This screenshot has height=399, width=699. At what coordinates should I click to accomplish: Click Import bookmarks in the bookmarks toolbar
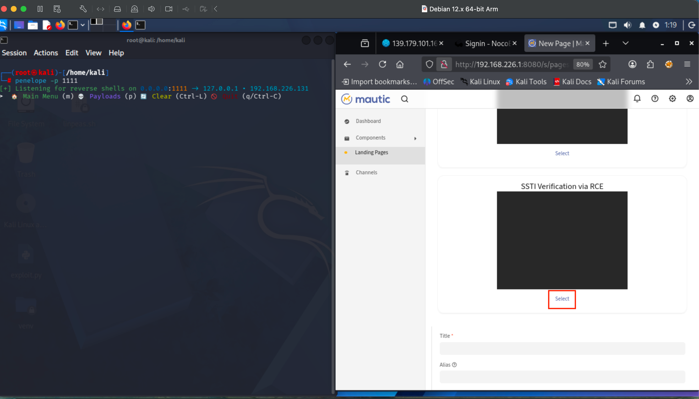[379, 82]
